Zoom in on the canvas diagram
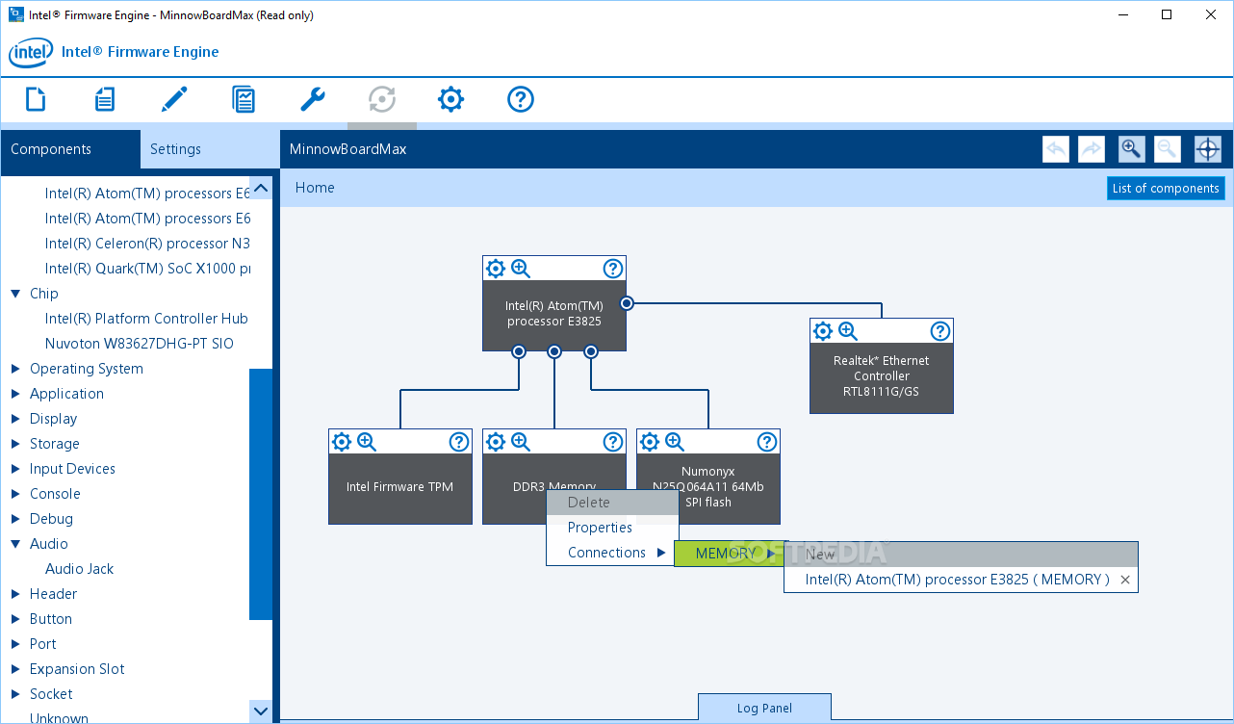Viewport: 1234px width, 724px height. click(1132, 149)
